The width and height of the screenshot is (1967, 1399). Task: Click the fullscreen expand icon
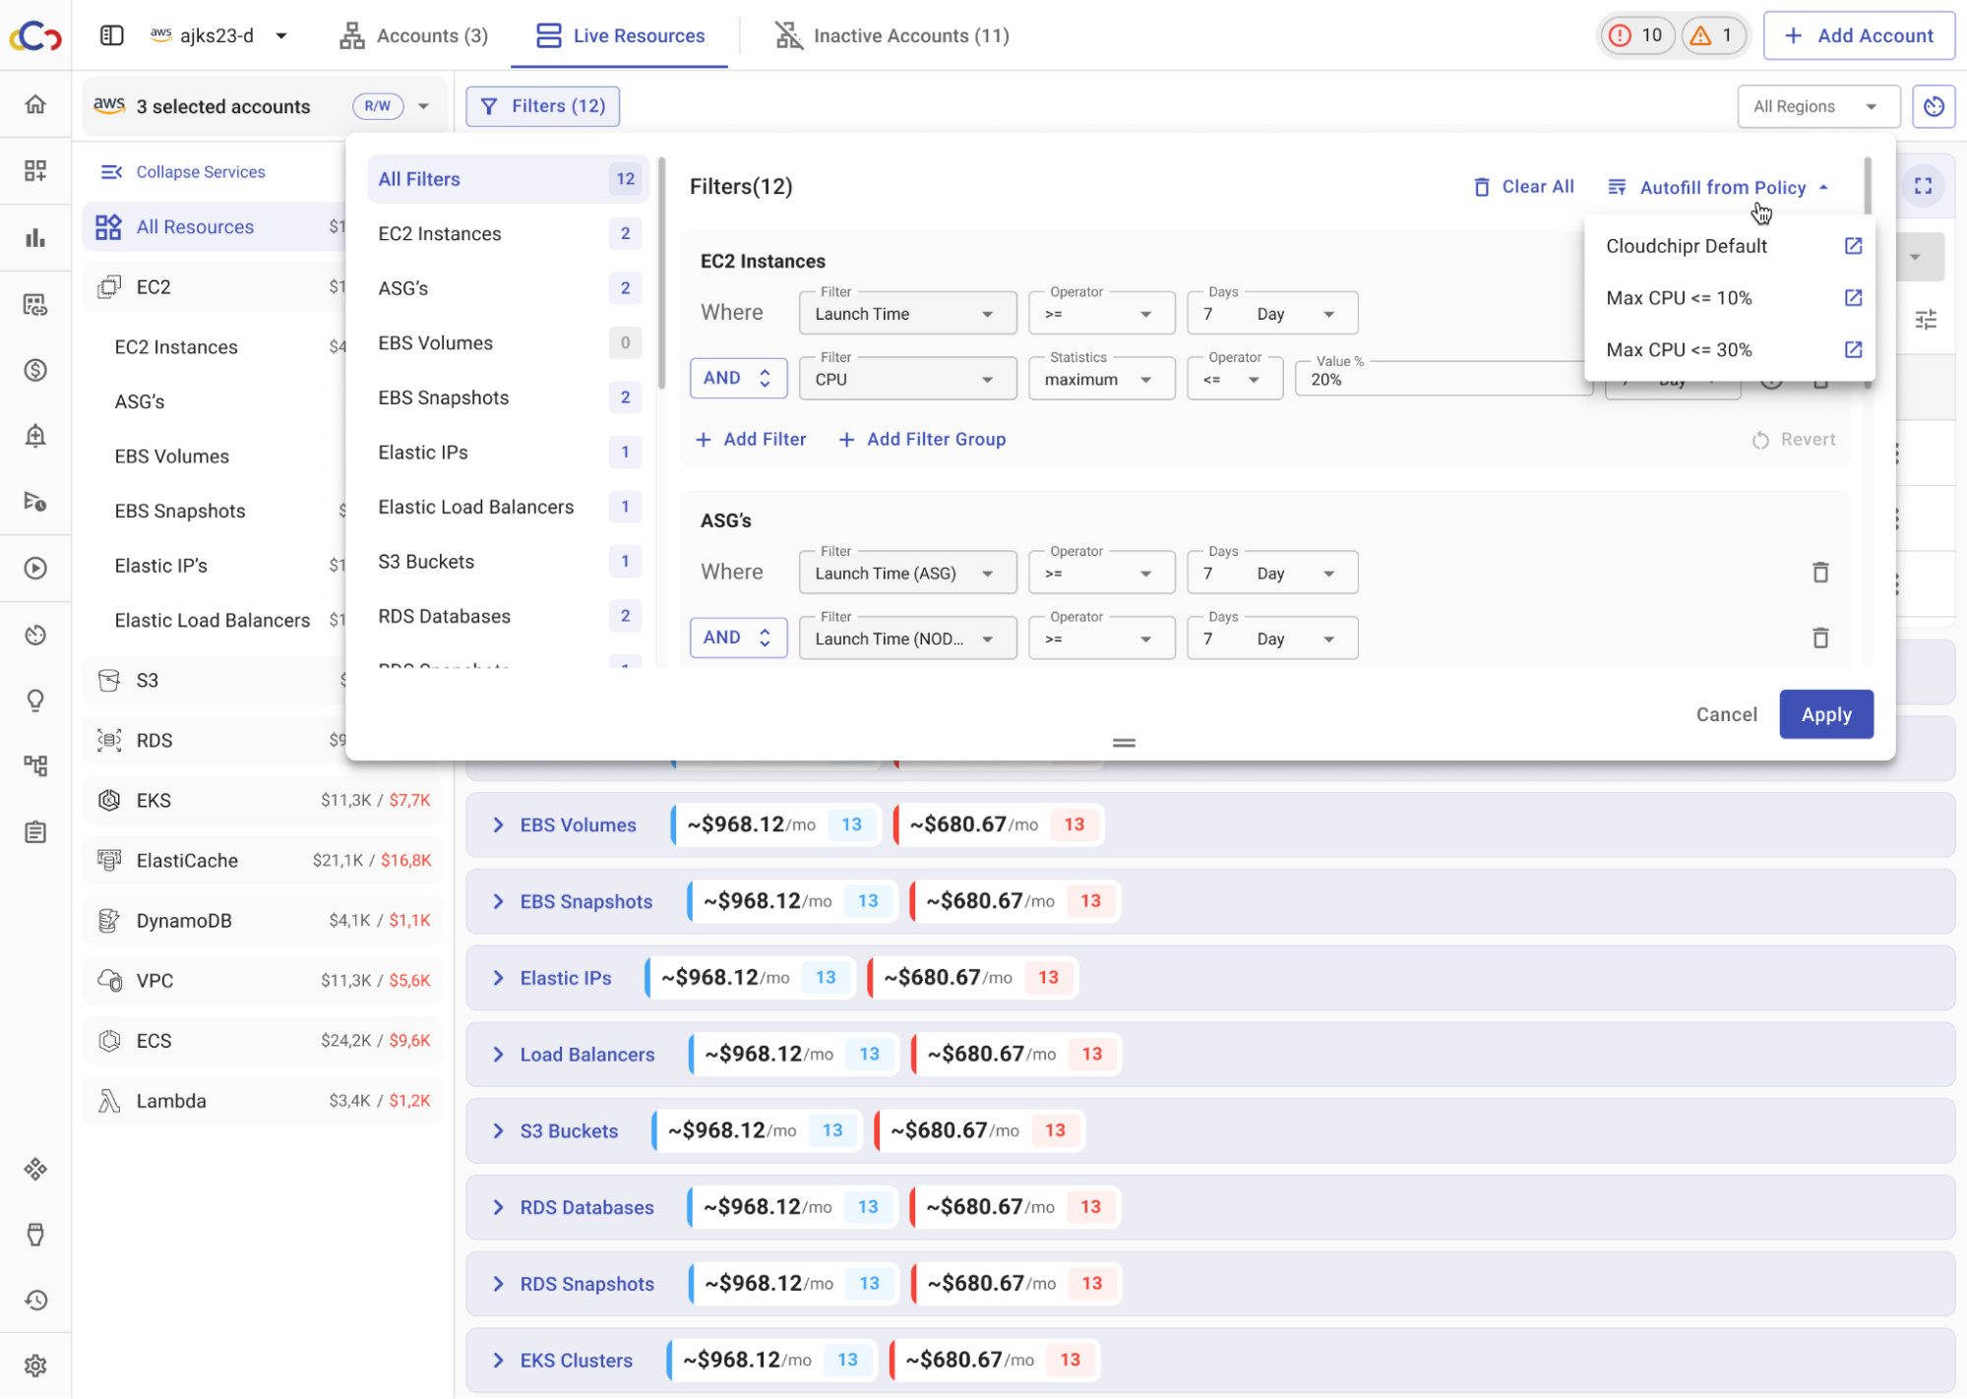click(x=1923, y=186)
